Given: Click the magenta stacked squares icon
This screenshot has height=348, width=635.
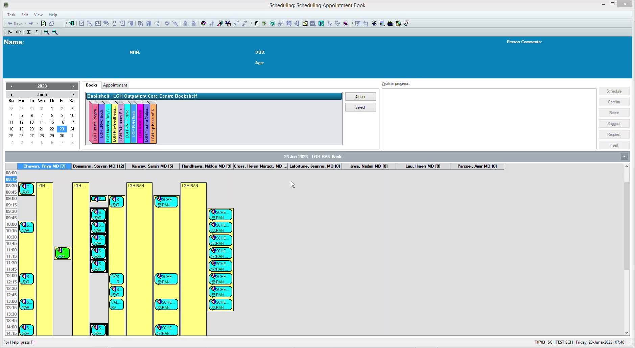Looking at the screenshot, I should tap(346, 23).
